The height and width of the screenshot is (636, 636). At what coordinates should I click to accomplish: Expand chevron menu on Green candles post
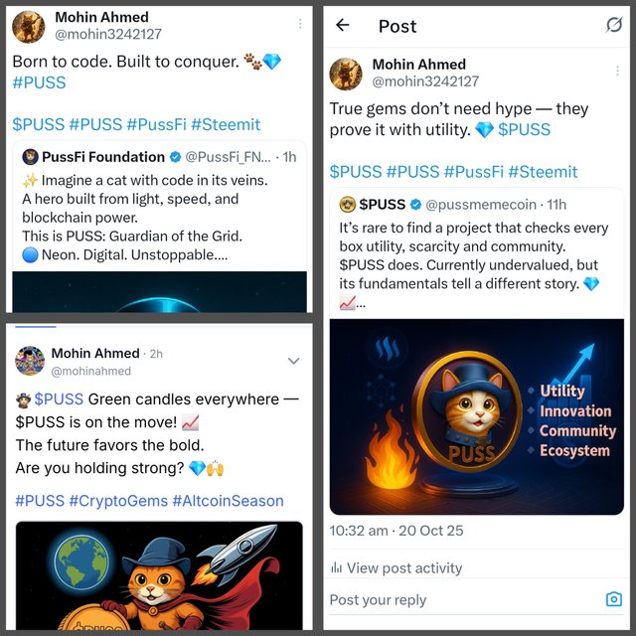[x=294, y=361]
